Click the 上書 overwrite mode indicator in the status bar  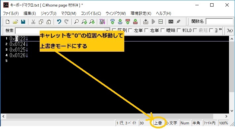coord(158,123)
